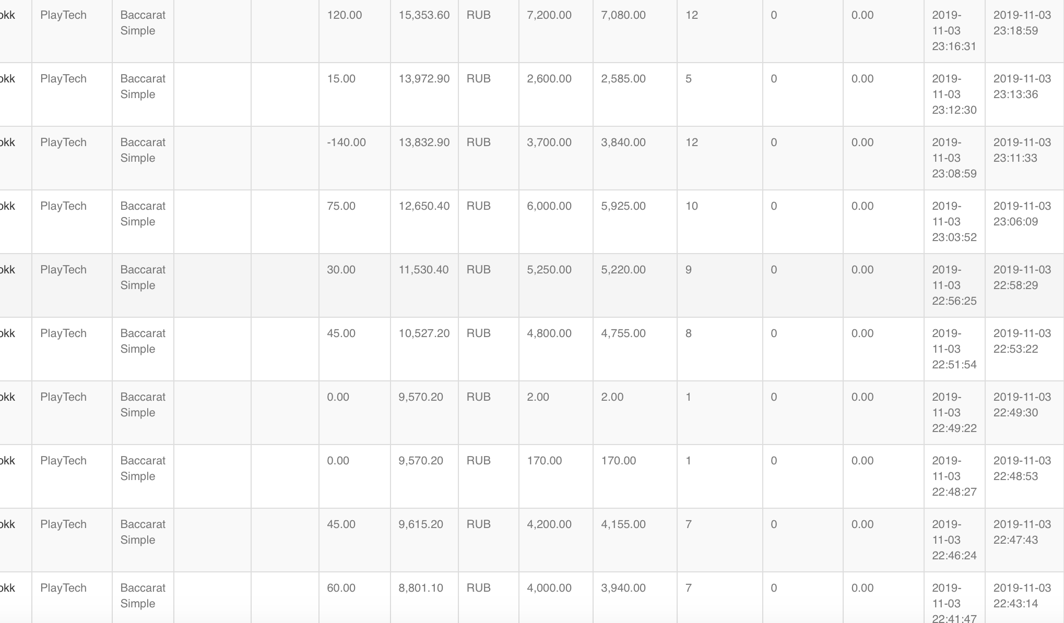Viewport: 1064px width, 623px height.
Task: Select the 13,972.90 balance value
Action: click(424, 79)
